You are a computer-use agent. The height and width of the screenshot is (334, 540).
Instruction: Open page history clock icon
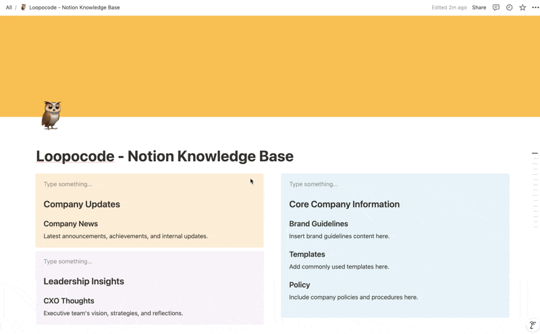(x=509, y=7)
